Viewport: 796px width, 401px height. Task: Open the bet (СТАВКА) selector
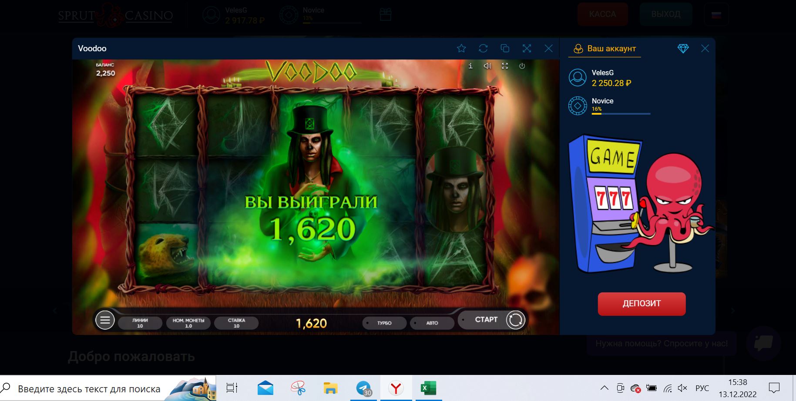(236, 323)
